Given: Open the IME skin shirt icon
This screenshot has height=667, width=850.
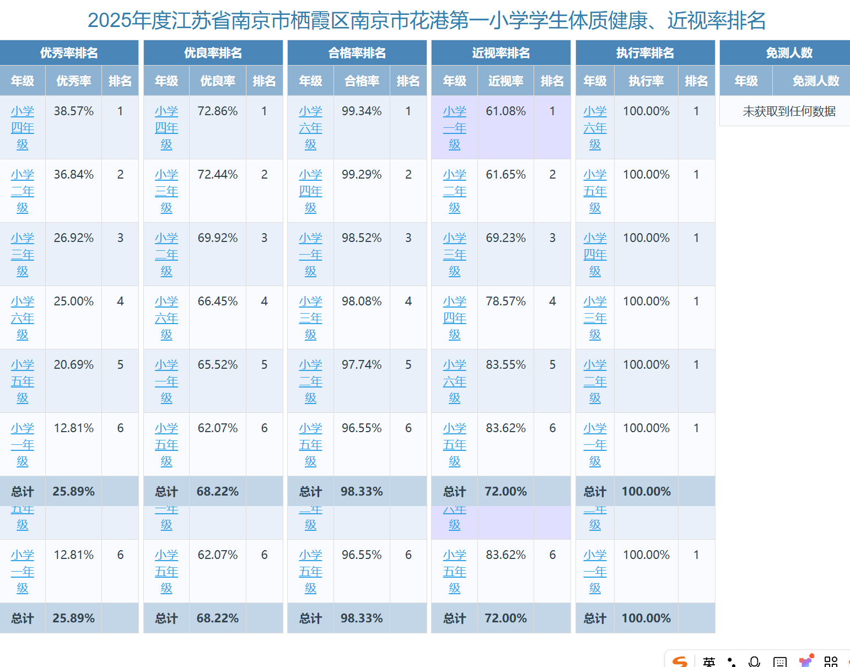Looking at the screenshot, I should point(806,661).
